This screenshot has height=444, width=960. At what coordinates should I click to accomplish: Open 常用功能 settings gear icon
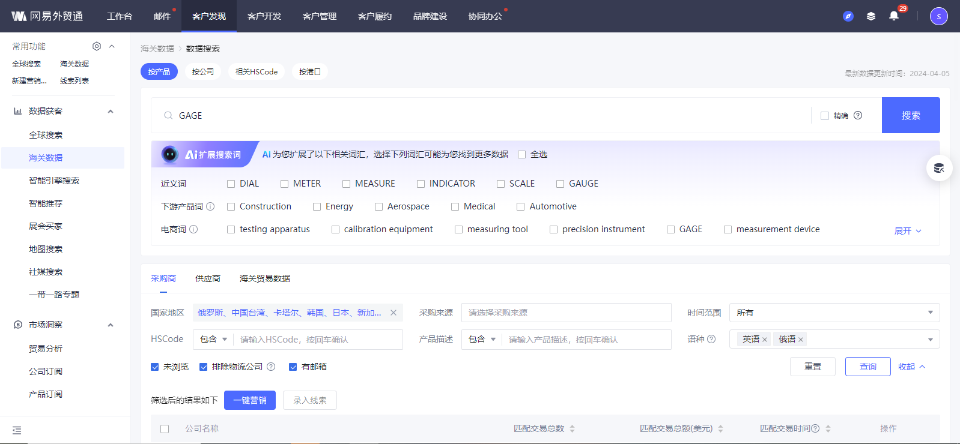point(97,46)
